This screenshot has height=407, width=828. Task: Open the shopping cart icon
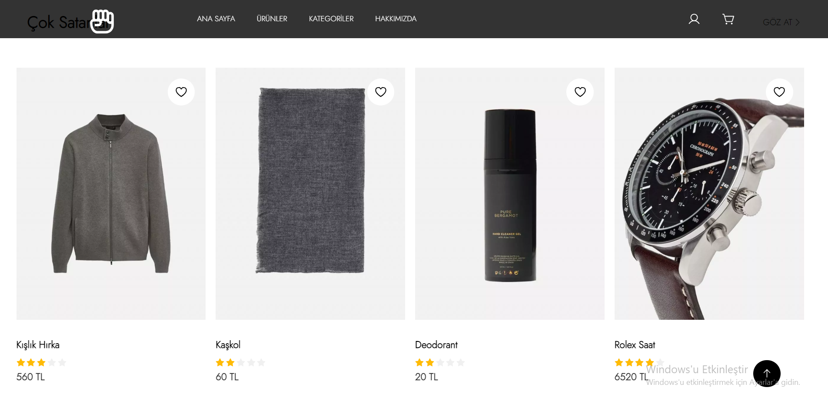(728, 19)
